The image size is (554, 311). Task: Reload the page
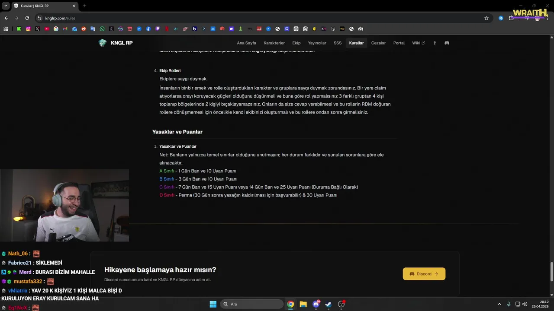coord(27,18)
